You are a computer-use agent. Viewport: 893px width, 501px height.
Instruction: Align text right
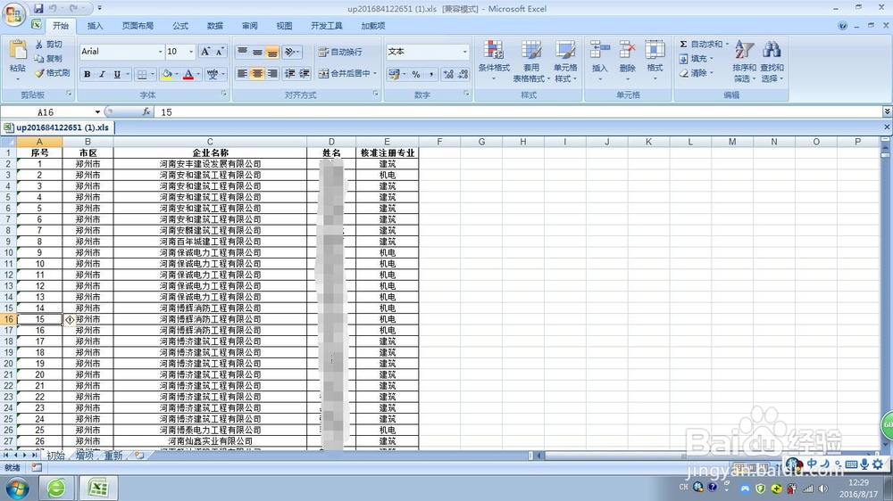coord(272,74)
